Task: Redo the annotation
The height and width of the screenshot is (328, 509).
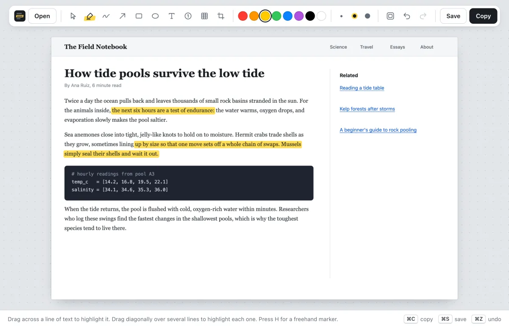Action: (x=423, y=16)
